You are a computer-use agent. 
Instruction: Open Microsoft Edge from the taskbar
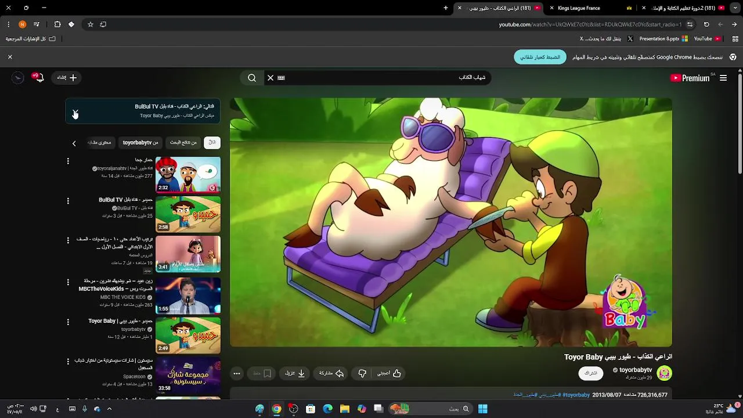click(328, 409)
